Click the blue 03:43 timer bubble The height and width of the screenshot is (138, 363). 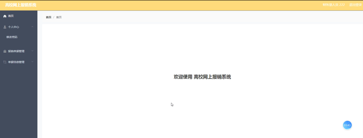tap(347, 125)
